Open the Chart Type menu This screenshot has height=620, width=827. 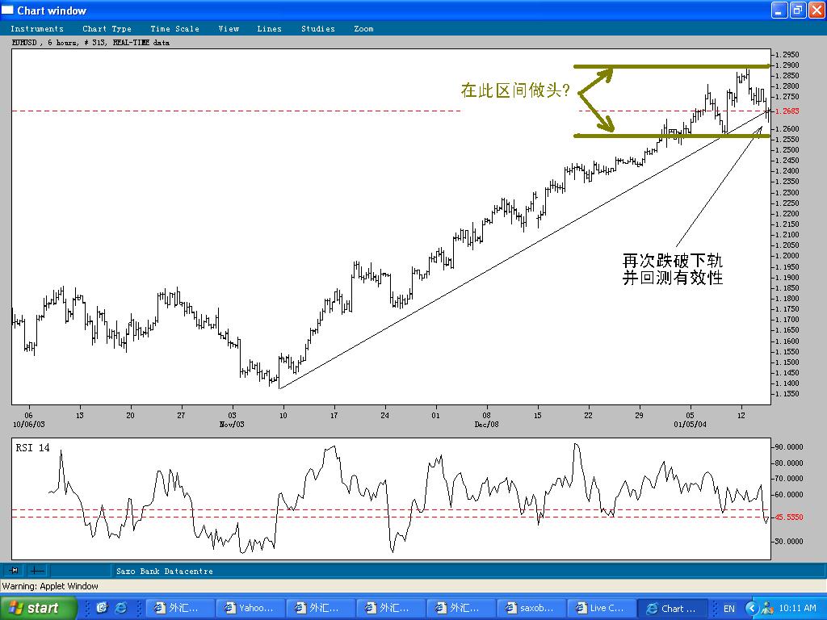107,28
